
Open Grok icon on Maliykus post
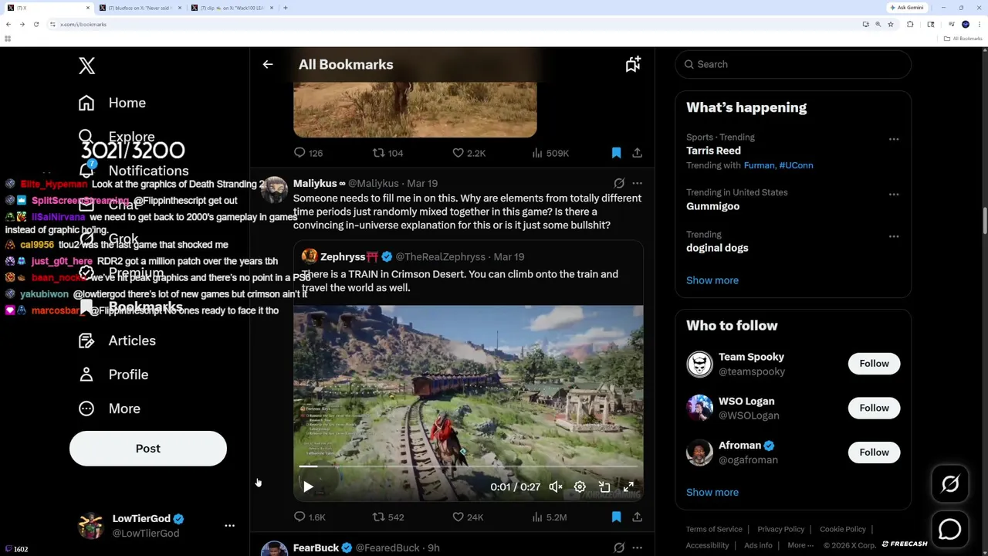click(619, 183)
